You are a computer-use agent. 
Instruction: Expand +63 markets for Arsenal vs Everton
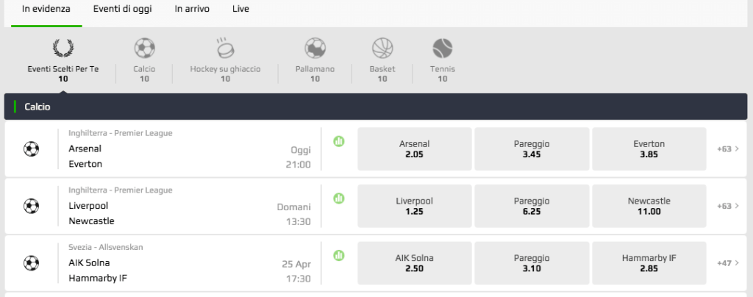(x=727, y=149)
